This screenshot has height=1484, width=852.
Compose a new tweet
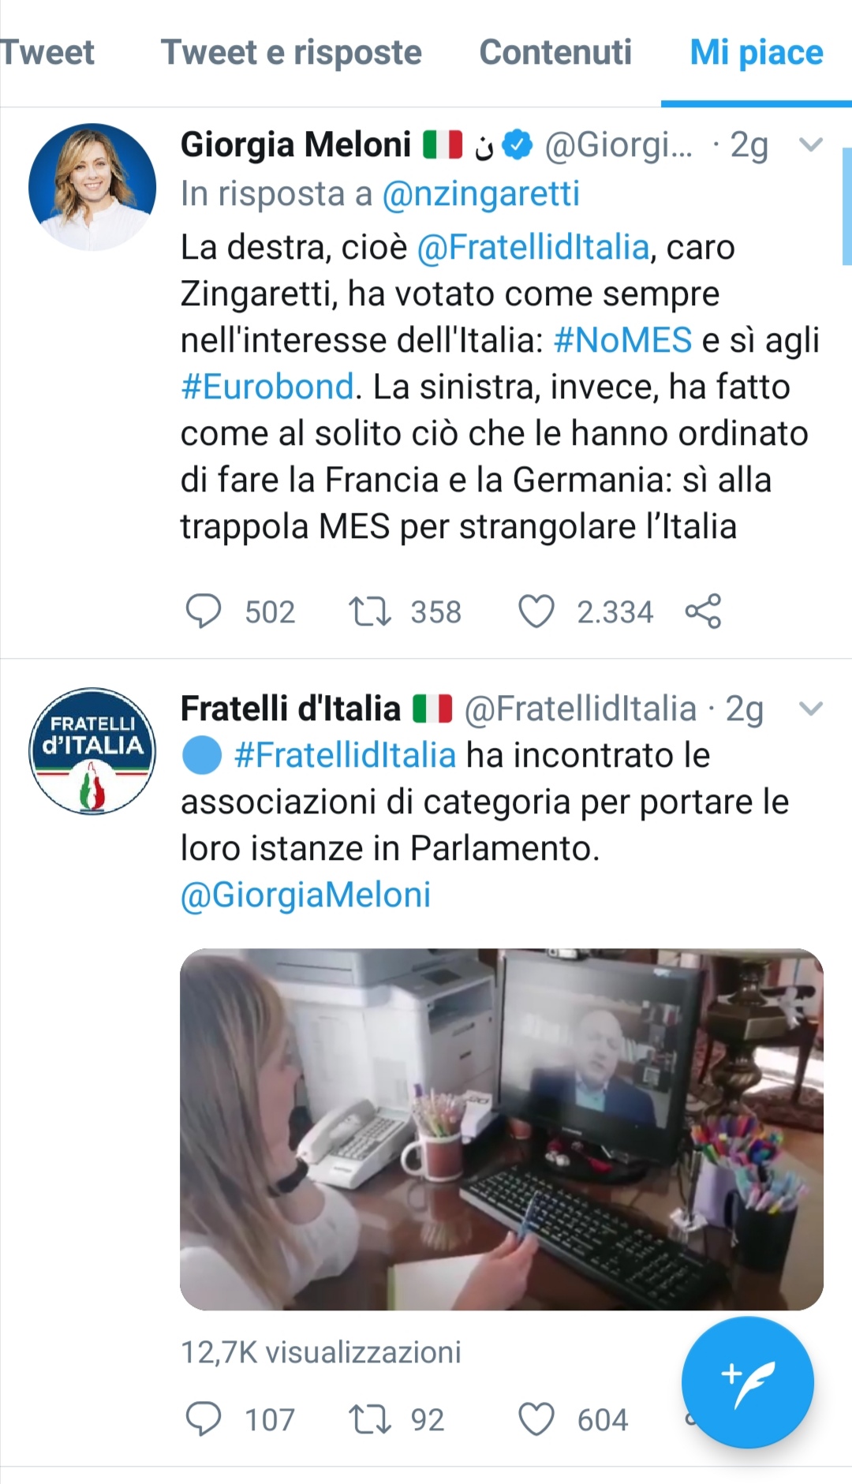click(747, 1382)
